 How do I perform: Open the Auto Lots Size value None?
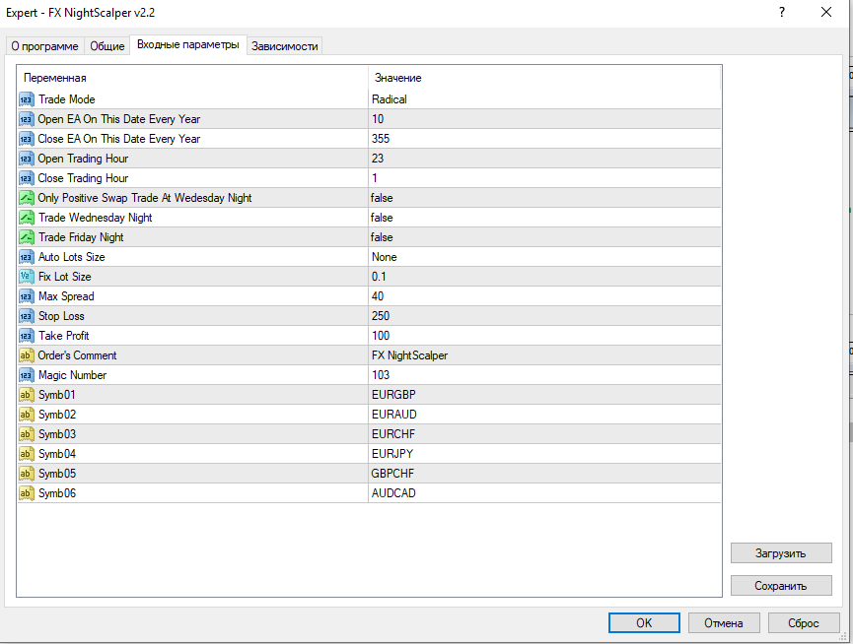pyautogui.click(x=544, y=257)
